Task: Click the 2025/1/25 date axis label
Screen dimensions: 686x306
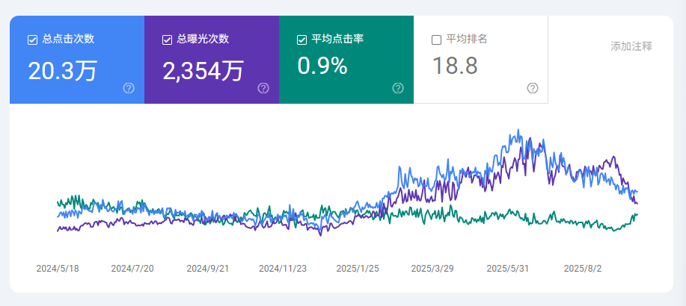Action: [x=358, y=269]
